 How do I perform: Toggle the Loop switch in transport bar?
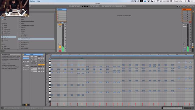point(114,6)
